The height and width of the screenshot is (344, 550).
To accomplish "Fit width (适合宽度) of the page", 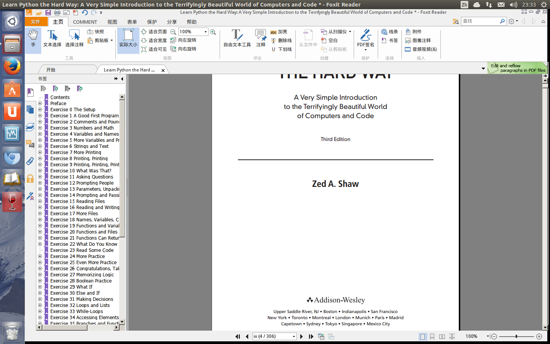I will coord(154,41).
